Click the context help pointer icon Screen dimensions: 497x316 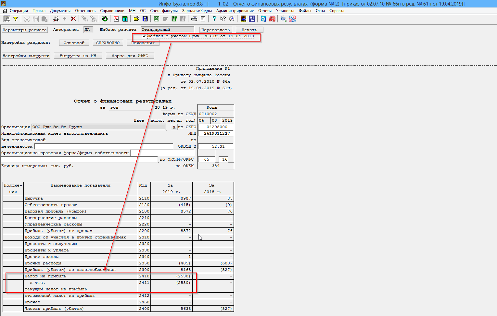click(223, 19)
